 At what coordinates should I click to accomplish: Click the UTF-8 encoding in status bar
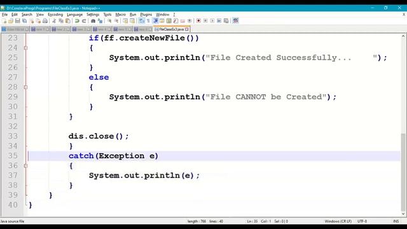[362, 221]
